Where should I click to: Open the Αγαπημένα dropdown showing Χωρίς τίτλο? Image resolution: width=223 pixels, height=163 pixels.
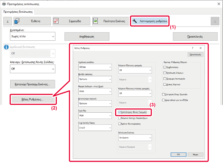tap(33, 36)
